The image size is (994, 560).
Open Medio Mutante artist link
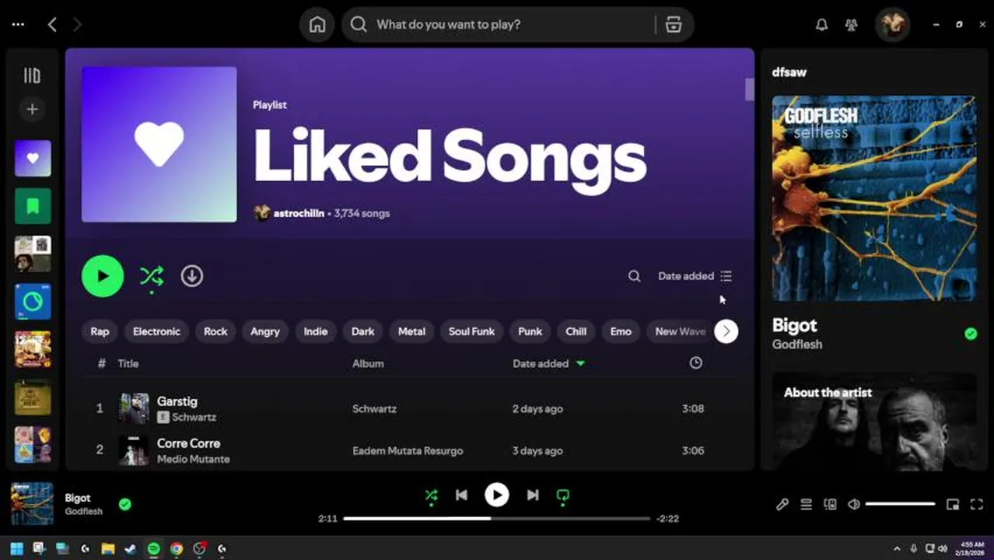[x=193, y=459]
